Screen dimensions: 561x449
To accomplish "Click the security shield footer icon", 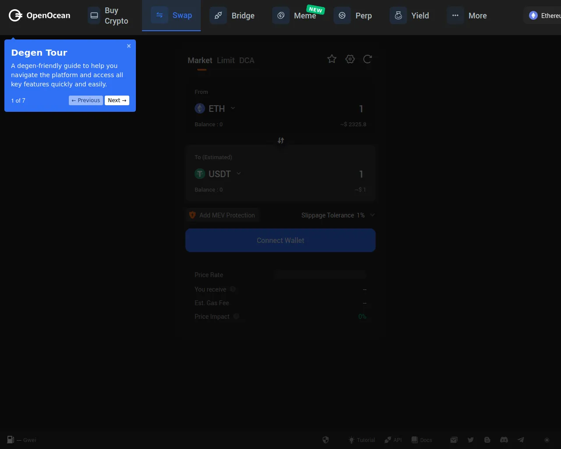I will coord(326,440).
